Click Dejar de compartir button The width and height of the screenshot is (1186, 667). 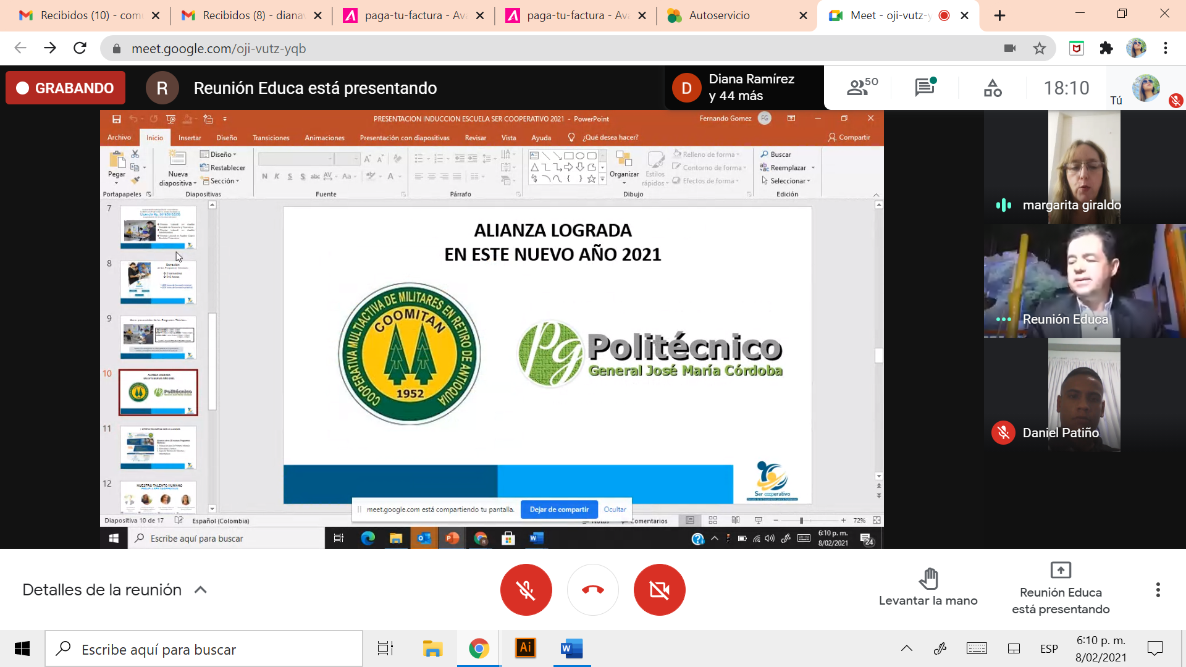coord(559,510)
